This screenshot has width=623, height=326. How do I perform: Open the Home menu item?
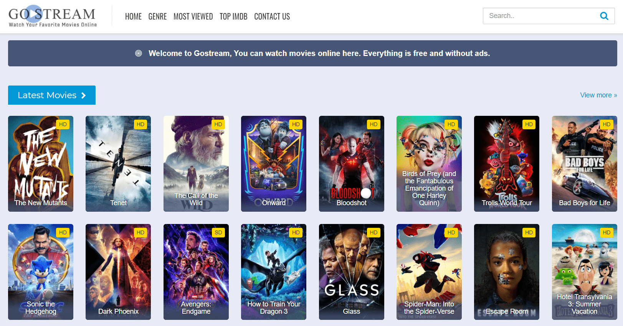(133, 16)
